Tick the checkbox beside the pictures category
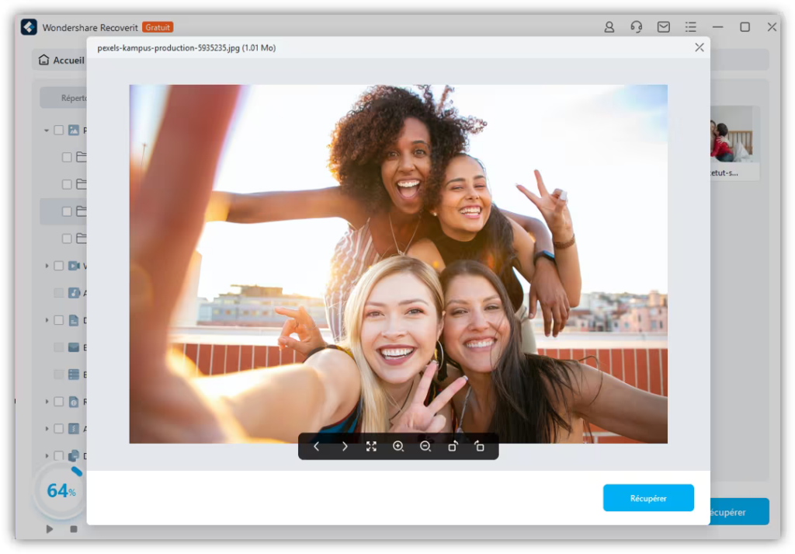The width and height of the screenshot is (795, 554). point(59,131)
